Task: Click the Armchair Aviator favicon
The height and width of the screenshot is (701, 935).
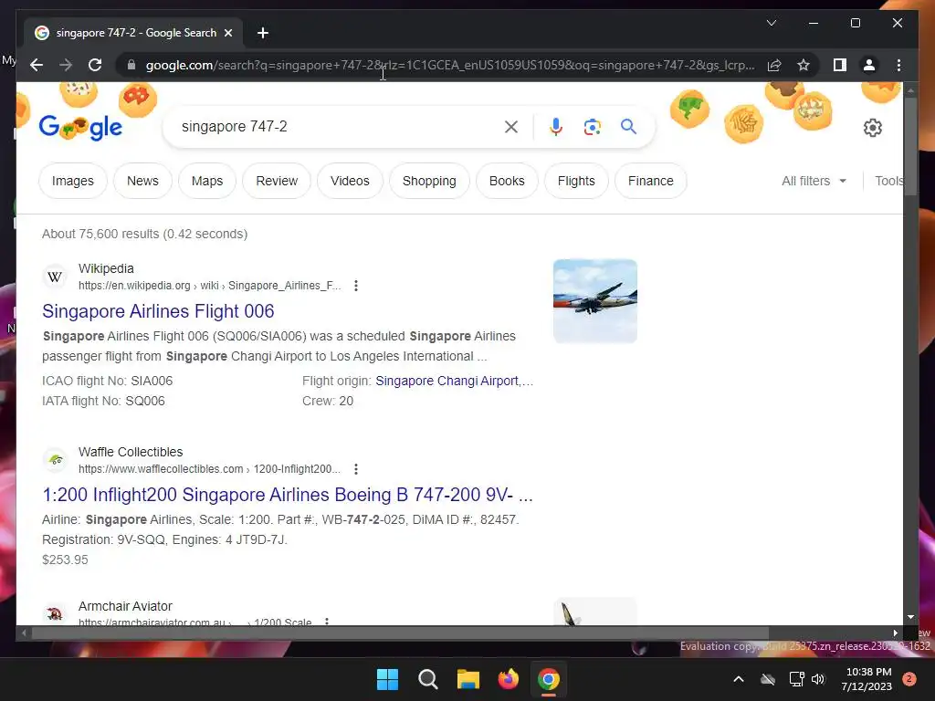Action: (55, 613)
